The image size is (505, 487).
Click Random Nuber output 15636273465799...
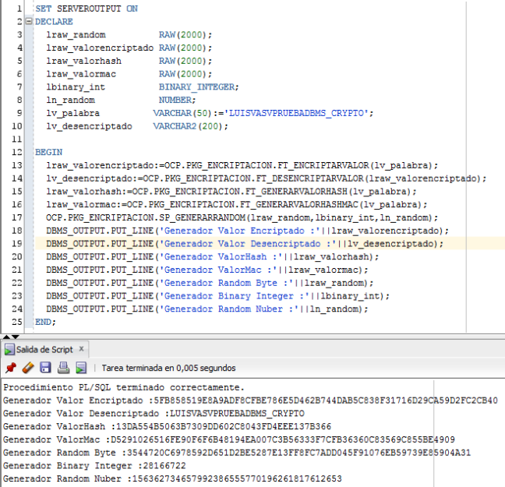point(237,478)
